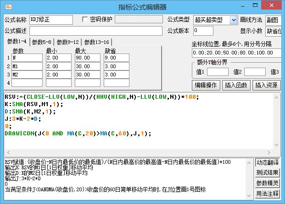Open 测试结果 panel button
This screenshot has height=204, width=285.
[267, 172]
